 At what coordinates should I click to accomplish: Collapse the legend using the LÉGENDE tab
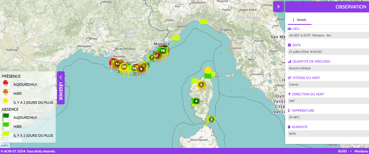61,88
